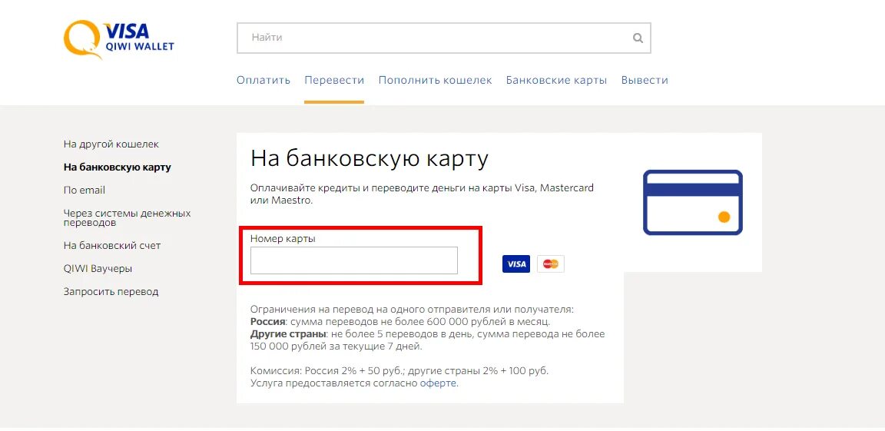Click the Номер карты label
This screenshot has height=431, width=885.
pyautogui.click(x=283, y=239)
